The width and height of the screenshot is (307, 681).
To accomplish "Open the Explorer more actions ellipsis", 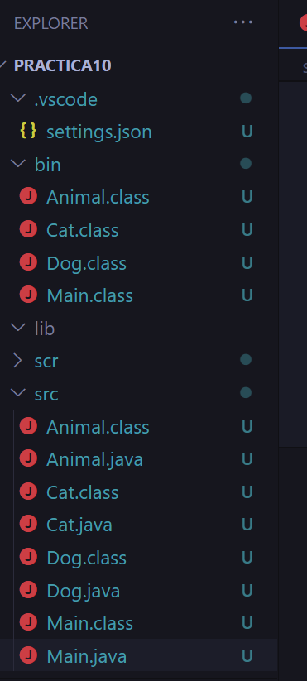I will click(x=242, y=22).
